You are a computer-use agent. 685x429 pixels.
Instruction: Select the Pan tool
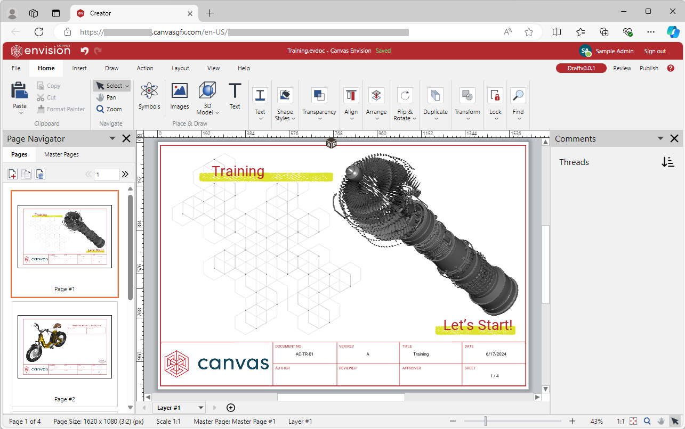click(106, 97)
